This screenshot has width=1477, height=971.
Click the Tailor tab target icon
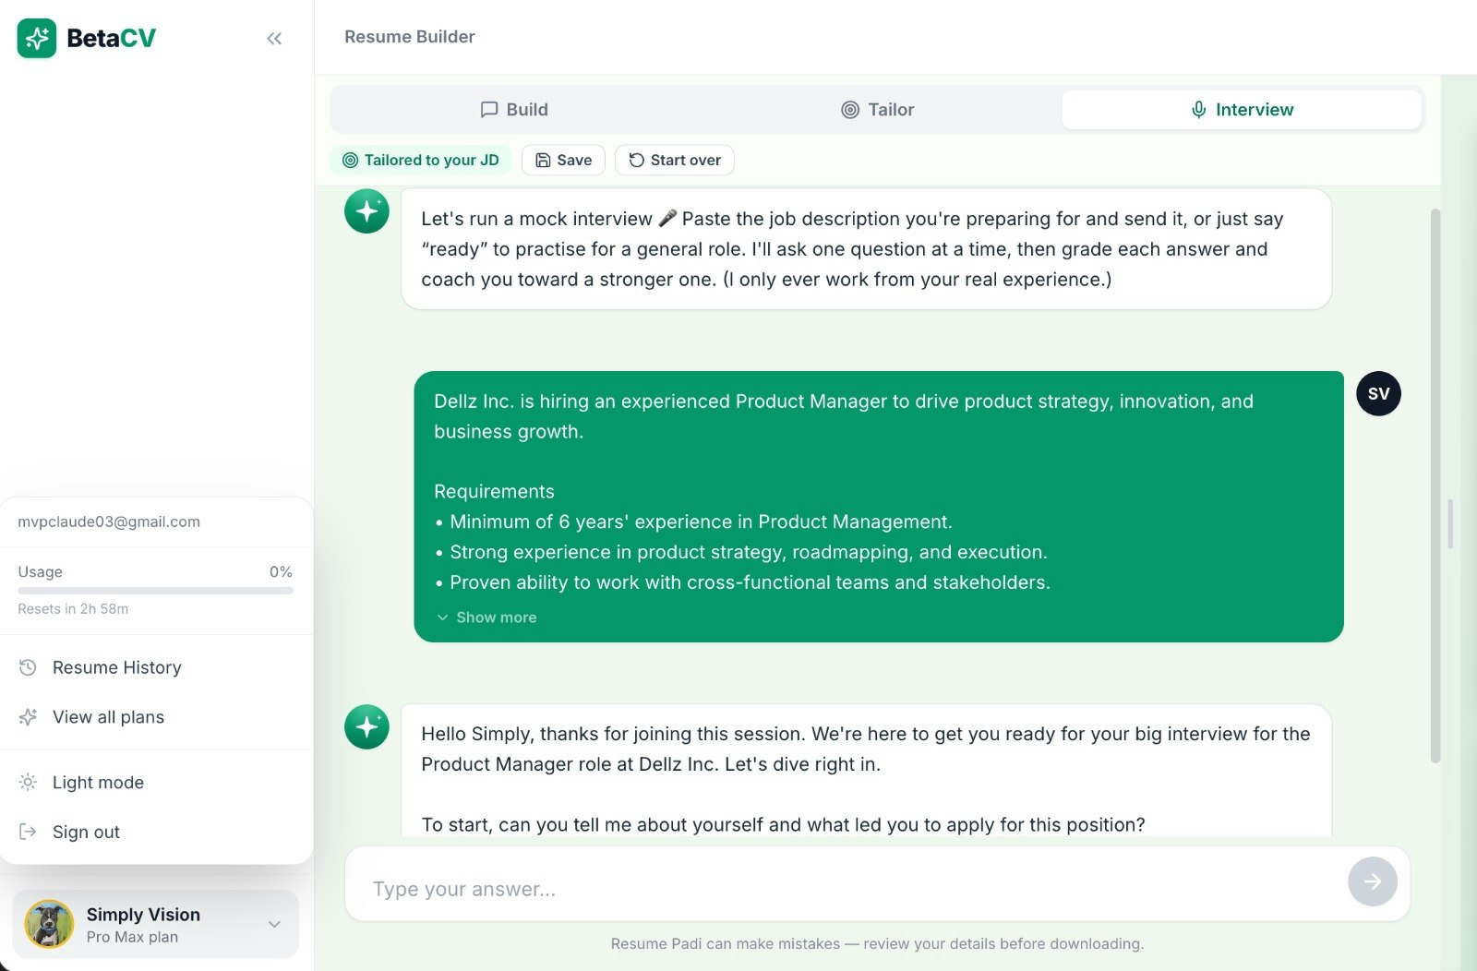point(850,110)
